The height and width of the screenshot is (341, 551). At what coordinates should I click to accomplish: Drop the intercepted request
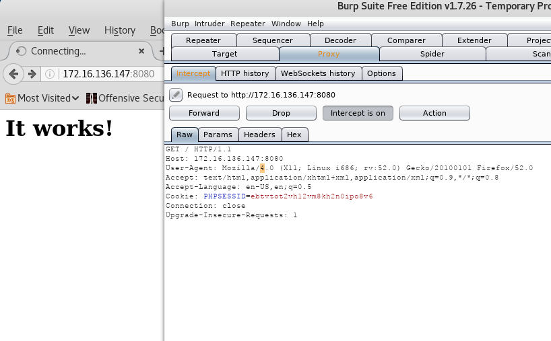click(x=281, y=113)
